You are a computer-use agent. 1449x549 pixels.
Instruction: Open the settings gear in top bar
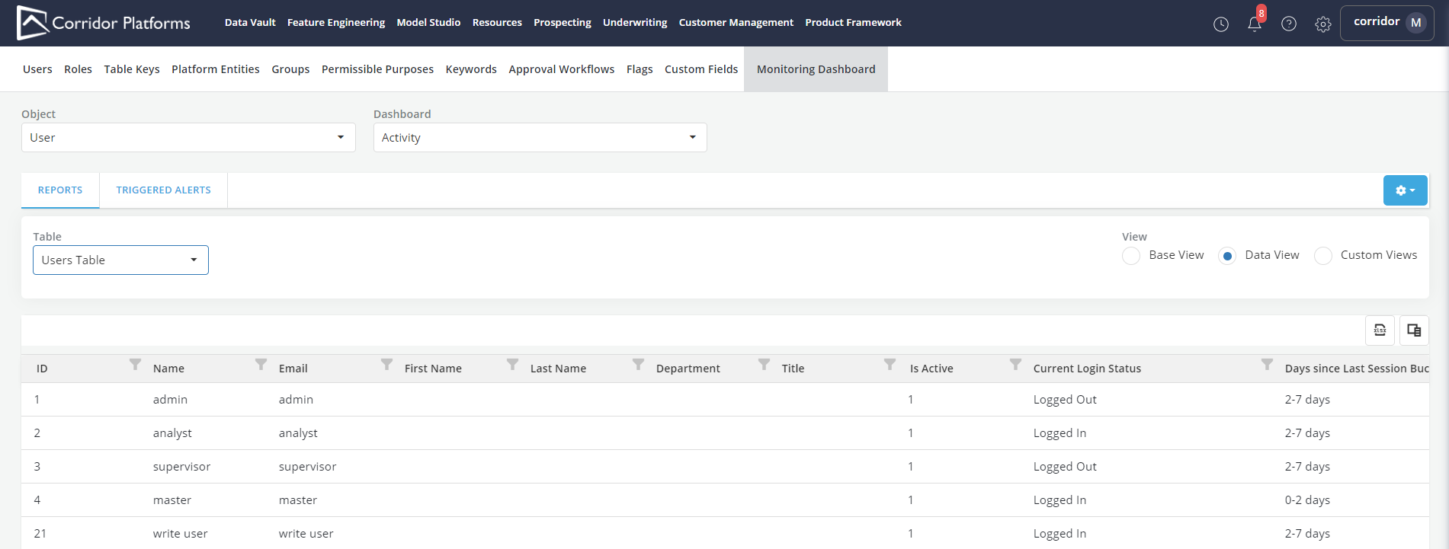(x=1322, y=24)
